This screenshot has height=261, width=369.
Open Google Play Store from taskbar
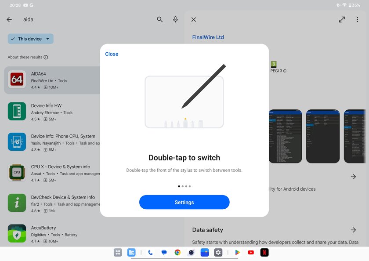237,253
